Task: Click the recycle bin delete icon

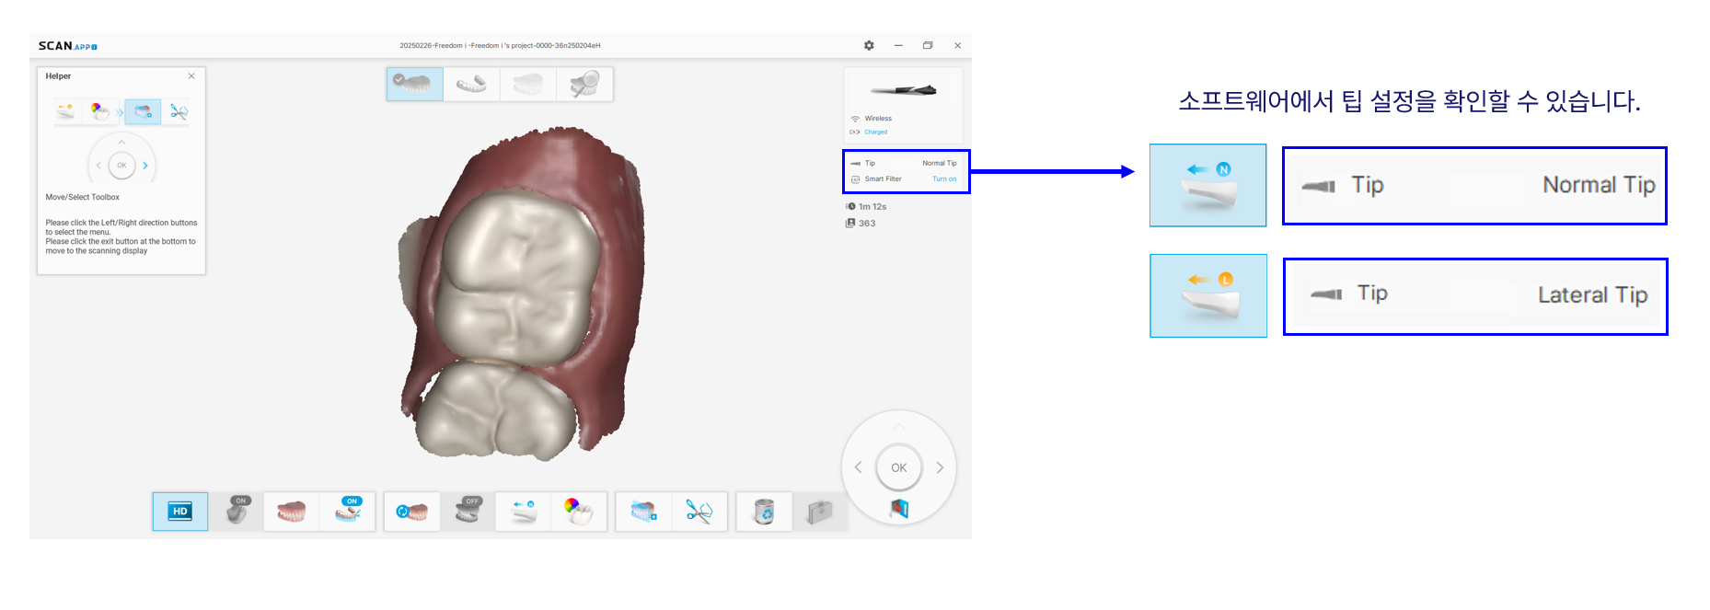Action: (x=764, y=512)
